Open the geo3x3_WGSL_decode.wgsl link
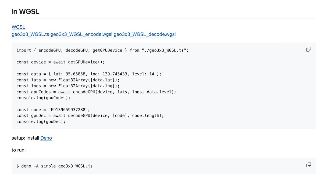This screenshot has width=328, height=180. click(x=144, y=34)
